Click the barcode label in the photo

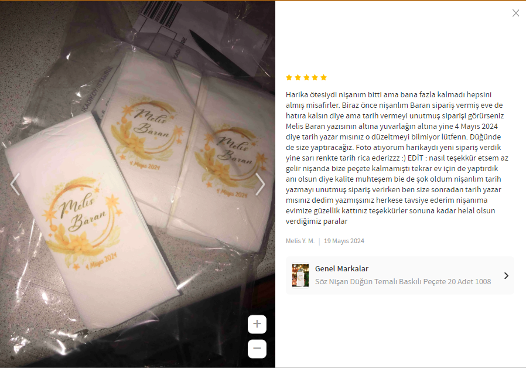pos(161,13)
